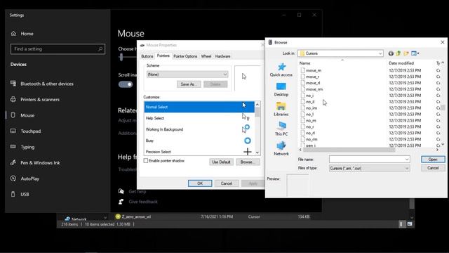Select Busy pointer row
The width and height of the screenshot is (449, 253).
(199, 141)
